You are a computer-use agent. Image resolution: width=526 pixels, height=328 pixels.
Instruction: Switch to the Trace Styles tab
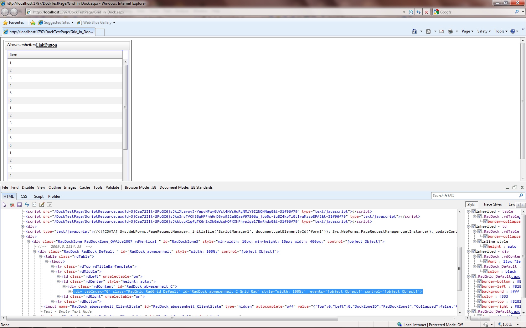[492, 204]
